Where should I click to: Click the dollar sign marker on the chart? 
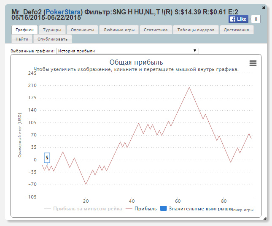pos(47,158)
